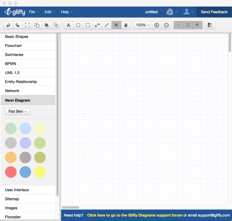Click the canvas horizontal scrollbar thumb
The image size is (232, 221).
point(71,207)
